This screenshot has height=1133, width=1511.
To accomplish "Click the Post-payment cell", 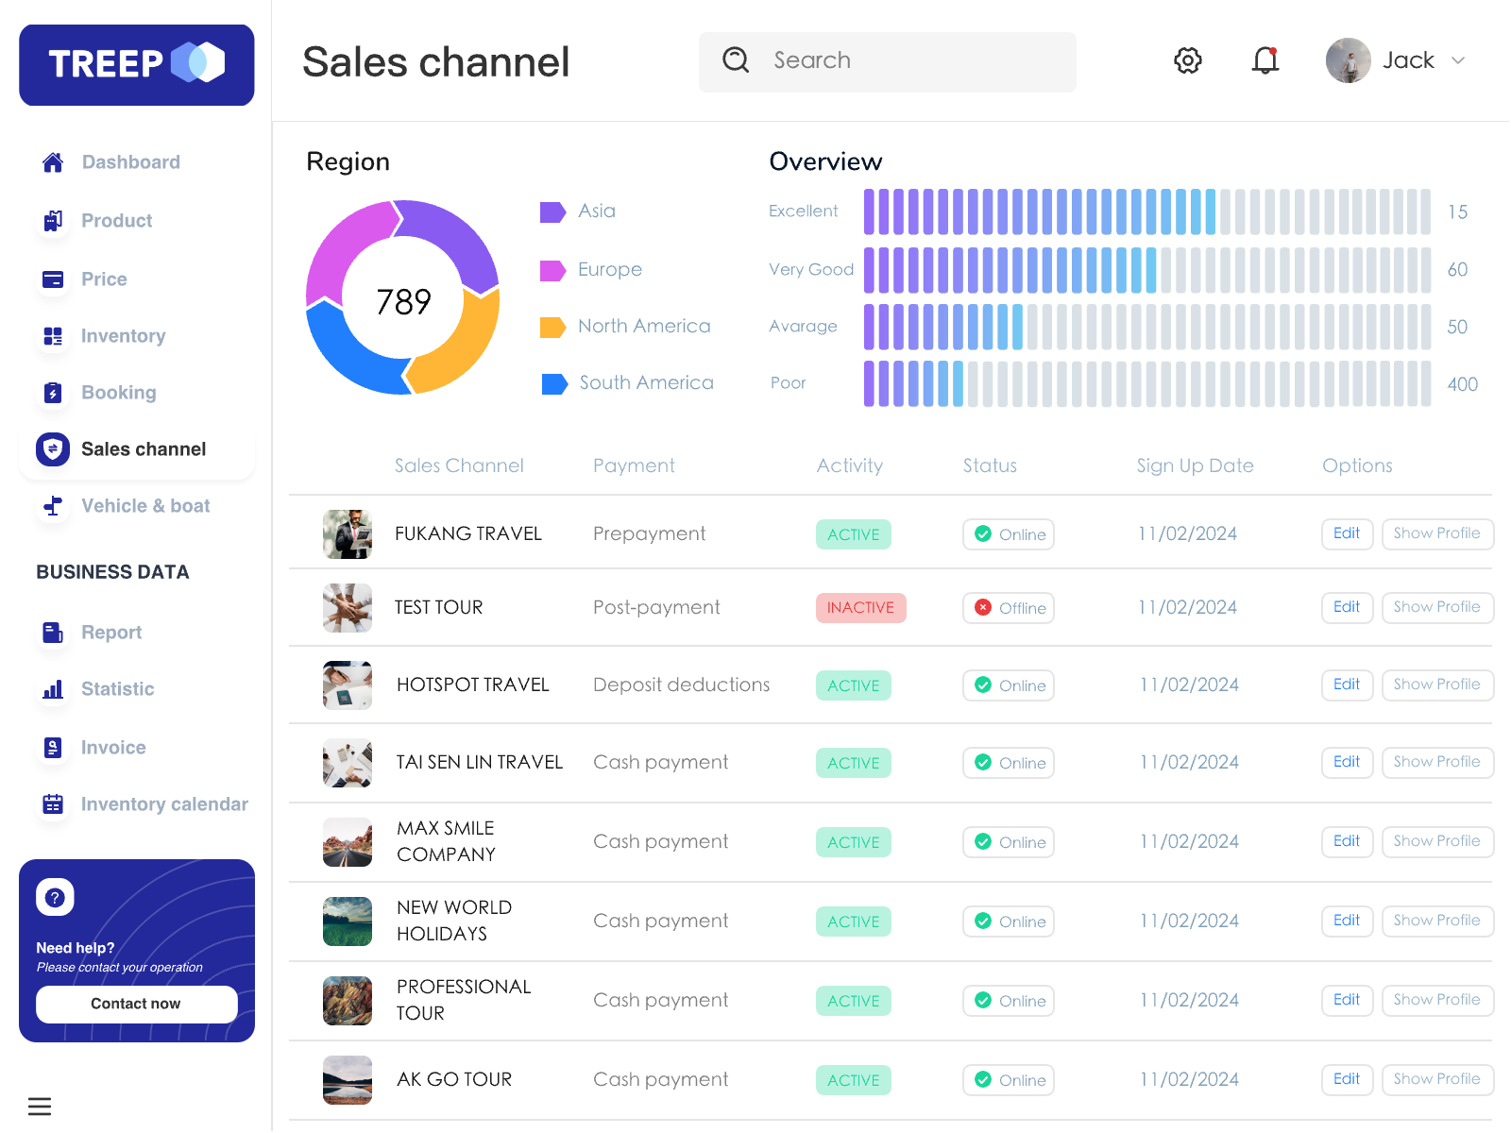I will click(x=656, y=607).
